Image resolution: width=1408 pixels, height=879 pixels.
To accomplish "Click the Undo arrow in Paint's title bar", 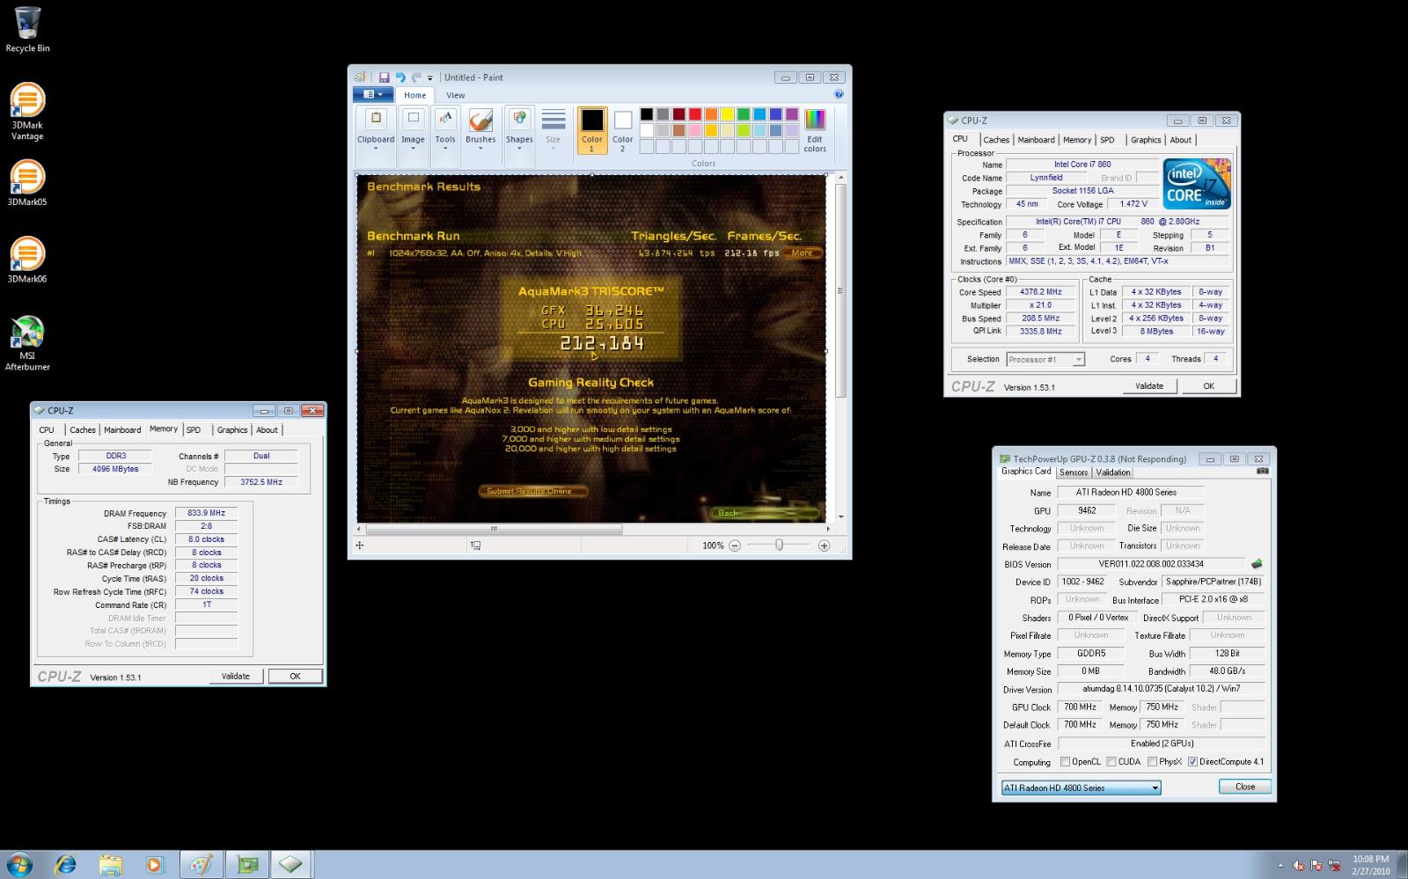I will (400, 77).
